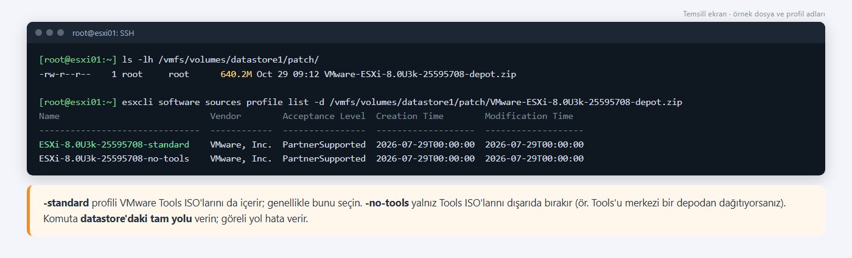852x258 pixels.
Task: Click the 'Modification Time' column header
Action: [x=529, y=116]
